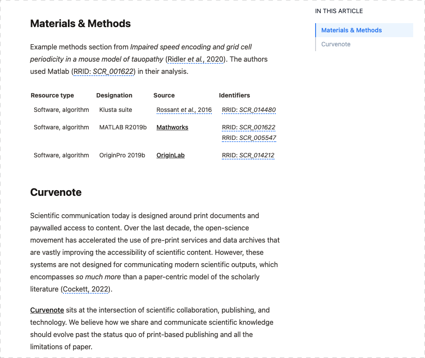Jump to Curvenote via the article outline

[336, 45]
